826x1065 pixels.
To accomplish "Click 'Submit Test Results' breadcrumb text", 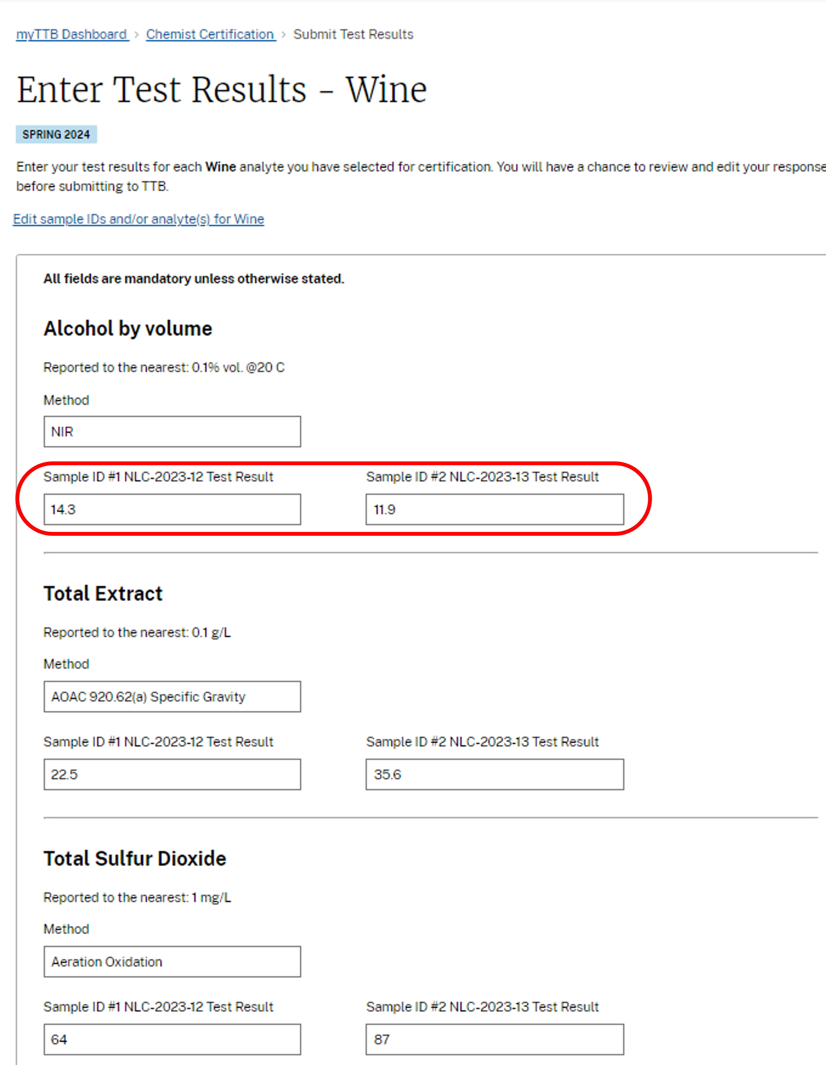I will (x=353, y=35).
